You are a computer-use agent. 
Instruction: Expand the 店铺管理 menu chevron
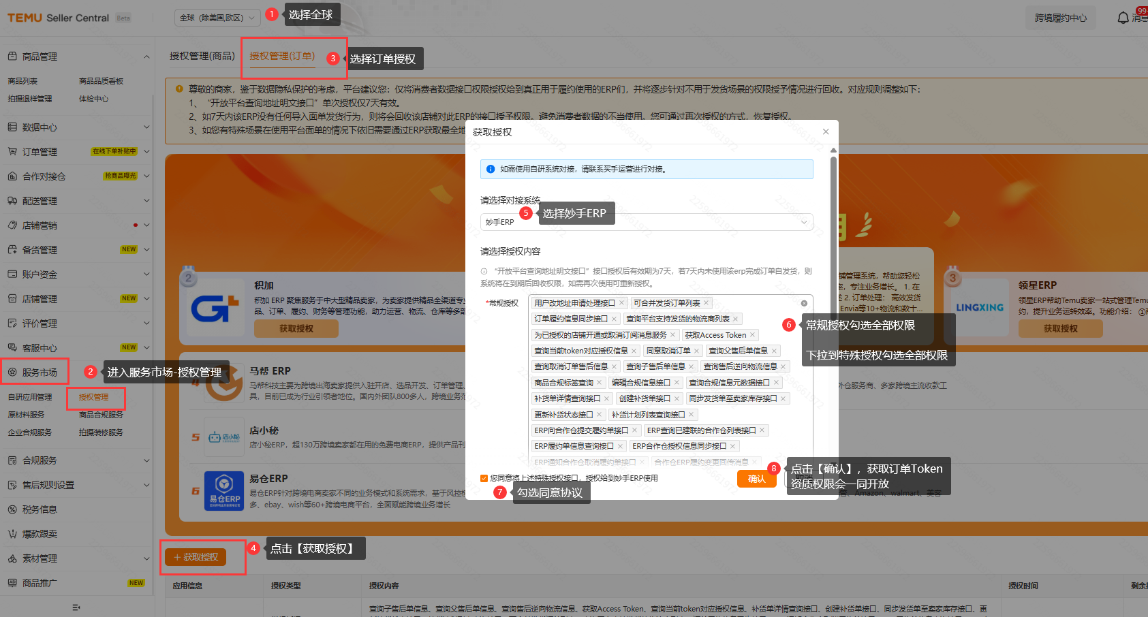tap(146, 299)
